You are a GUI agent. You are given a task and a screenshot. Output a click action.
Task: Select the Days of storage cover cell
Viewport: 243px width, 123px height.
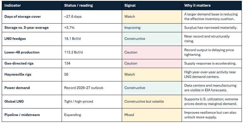click(32, 17)
